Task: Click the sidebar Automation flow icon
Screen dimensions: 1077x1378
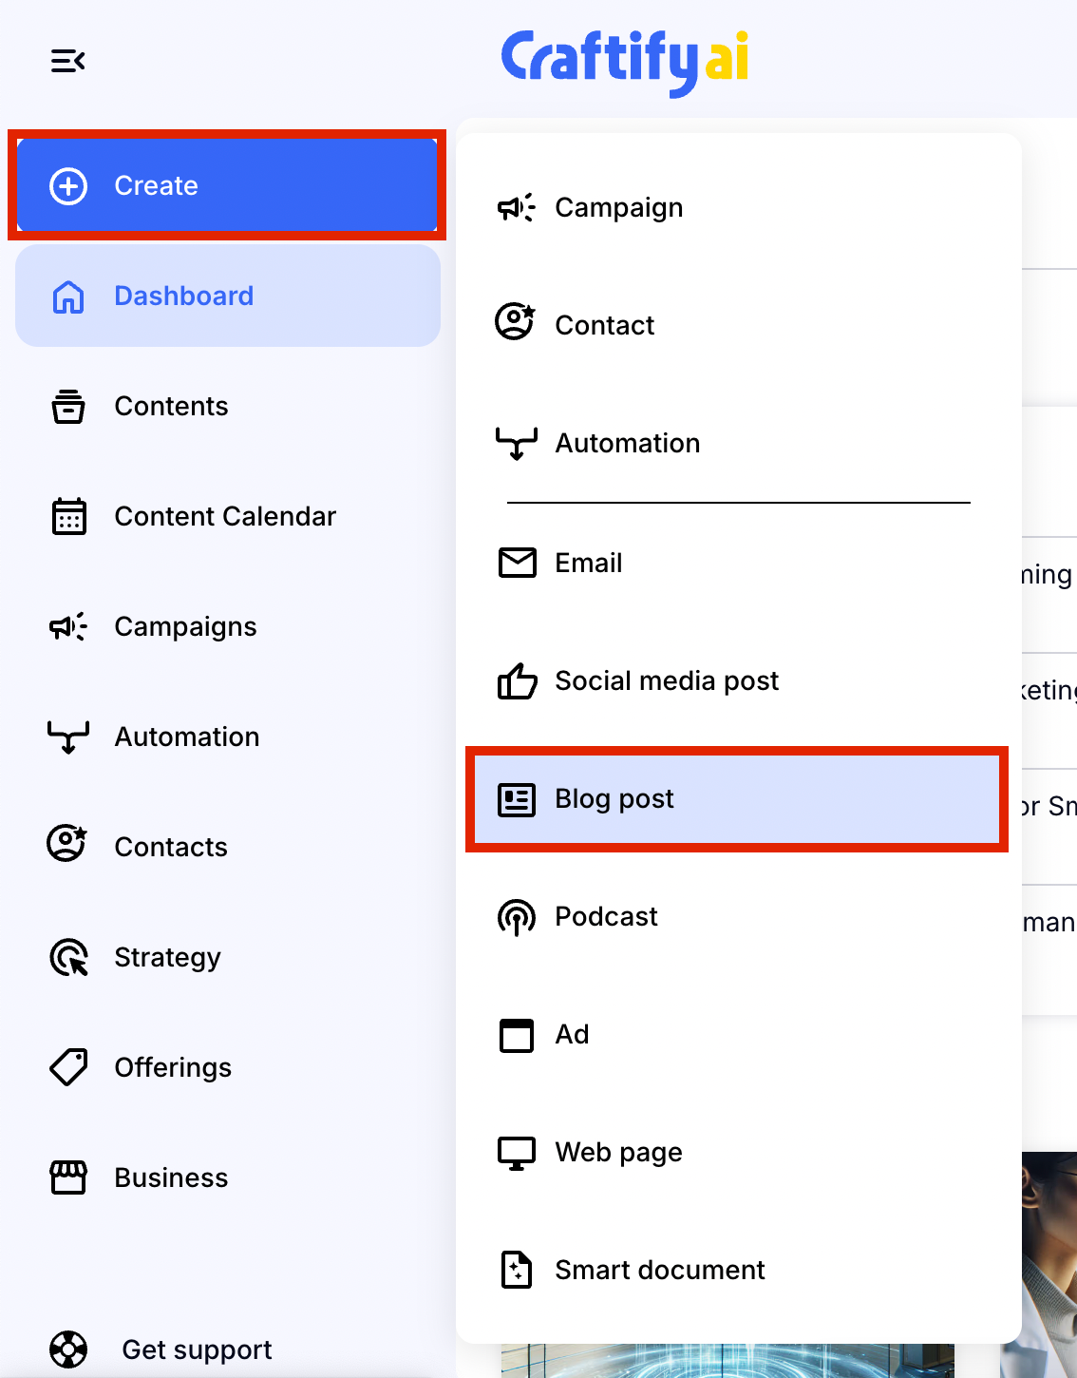Action: [68, 737]
